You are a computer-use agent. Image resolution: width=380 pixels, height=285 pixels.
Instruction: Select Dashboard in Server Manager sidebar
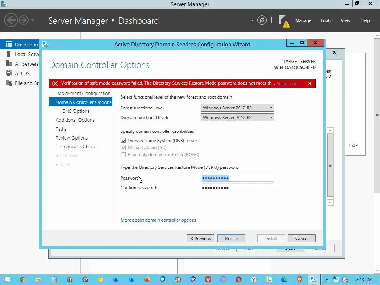[x=20, y=45]
